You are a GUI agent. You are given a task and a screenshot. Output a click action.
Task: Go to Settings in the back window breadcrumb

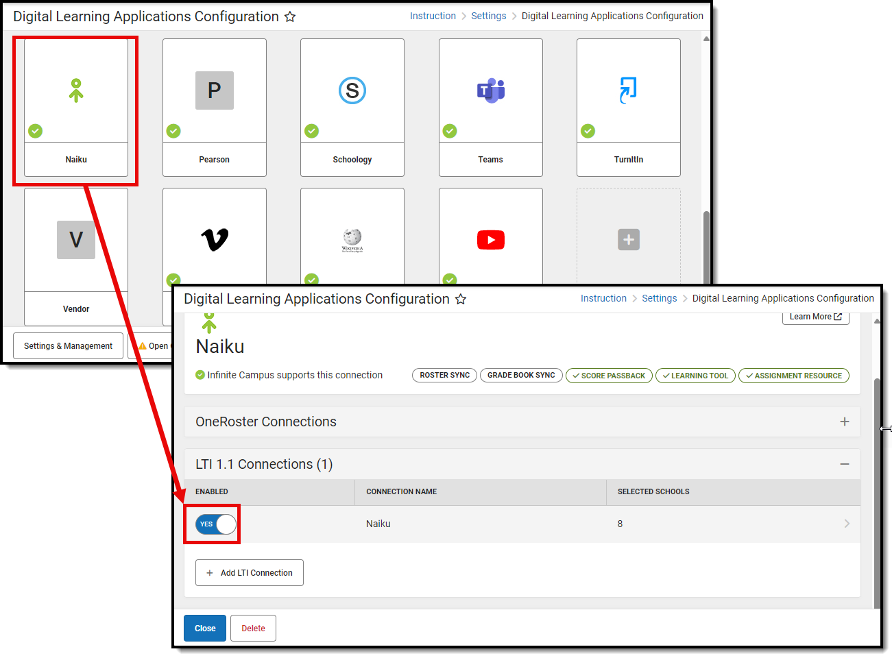point(489,16)
